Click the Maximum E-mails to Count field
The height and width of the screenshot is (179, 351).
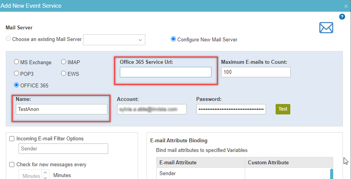(x=256, y=72)
